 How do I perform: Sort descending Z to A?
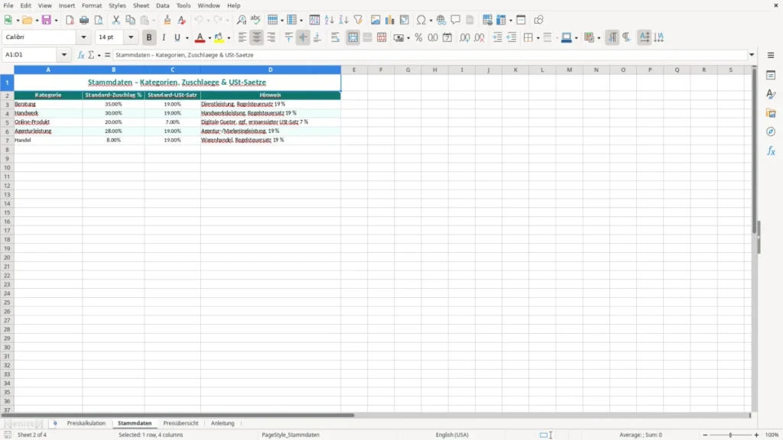click(x=343, y=20)
